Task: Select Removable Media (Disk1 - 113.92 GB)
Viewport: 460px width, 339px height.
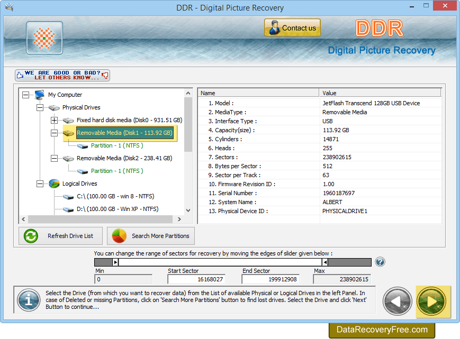Action: 125,133
